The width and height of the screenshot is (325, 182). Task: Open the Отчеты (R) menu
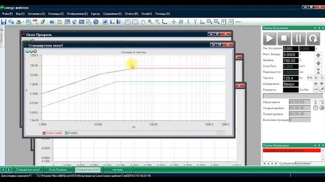point(132,14)
